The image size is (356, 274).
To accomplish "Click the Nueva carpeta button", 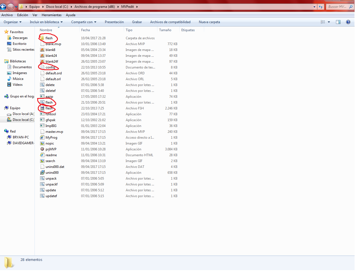I will pos(209,22).
